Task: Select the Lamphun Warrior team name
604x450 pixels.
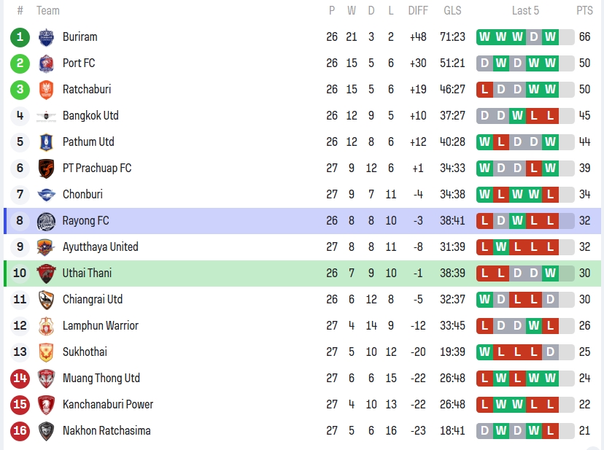Action: click(x=100, y=326)
